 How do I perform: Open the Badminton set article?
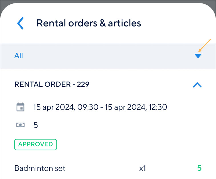[40, 168]
